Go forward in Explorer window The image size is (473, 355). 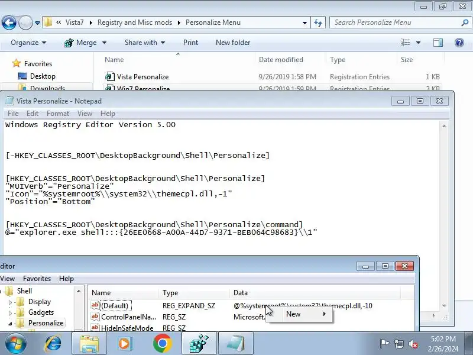pyautogui.click(x=25, y=22)
